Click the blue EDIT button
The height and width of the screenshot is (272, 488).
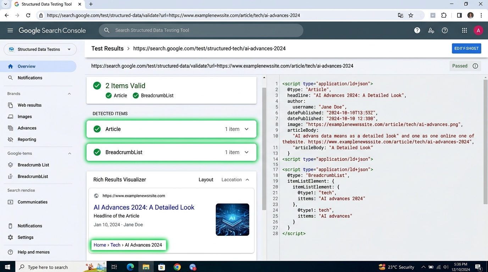(466, 49)
